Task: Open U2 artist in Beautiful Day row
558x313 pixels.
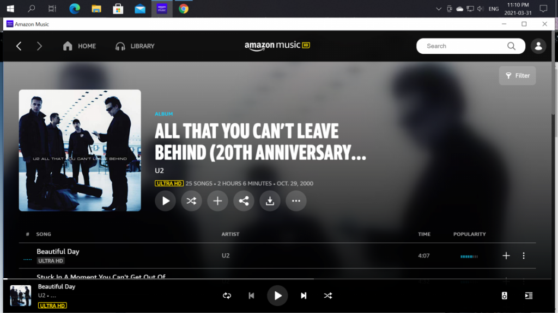Action: click(x=226, y=255)
